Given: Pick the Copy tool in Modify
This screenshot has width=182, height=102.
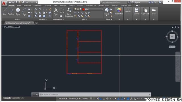Looking at the screenshot, I should tap(36, 12).
